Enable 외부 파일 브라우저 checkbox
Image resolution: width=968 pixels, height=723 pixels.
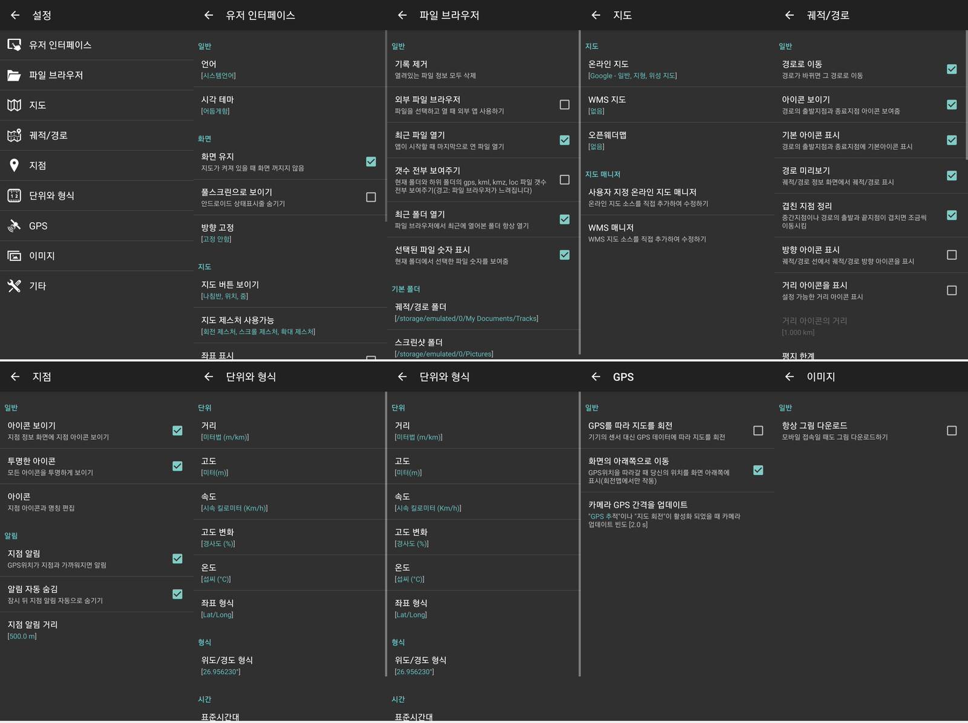click(x=564, y=105)
